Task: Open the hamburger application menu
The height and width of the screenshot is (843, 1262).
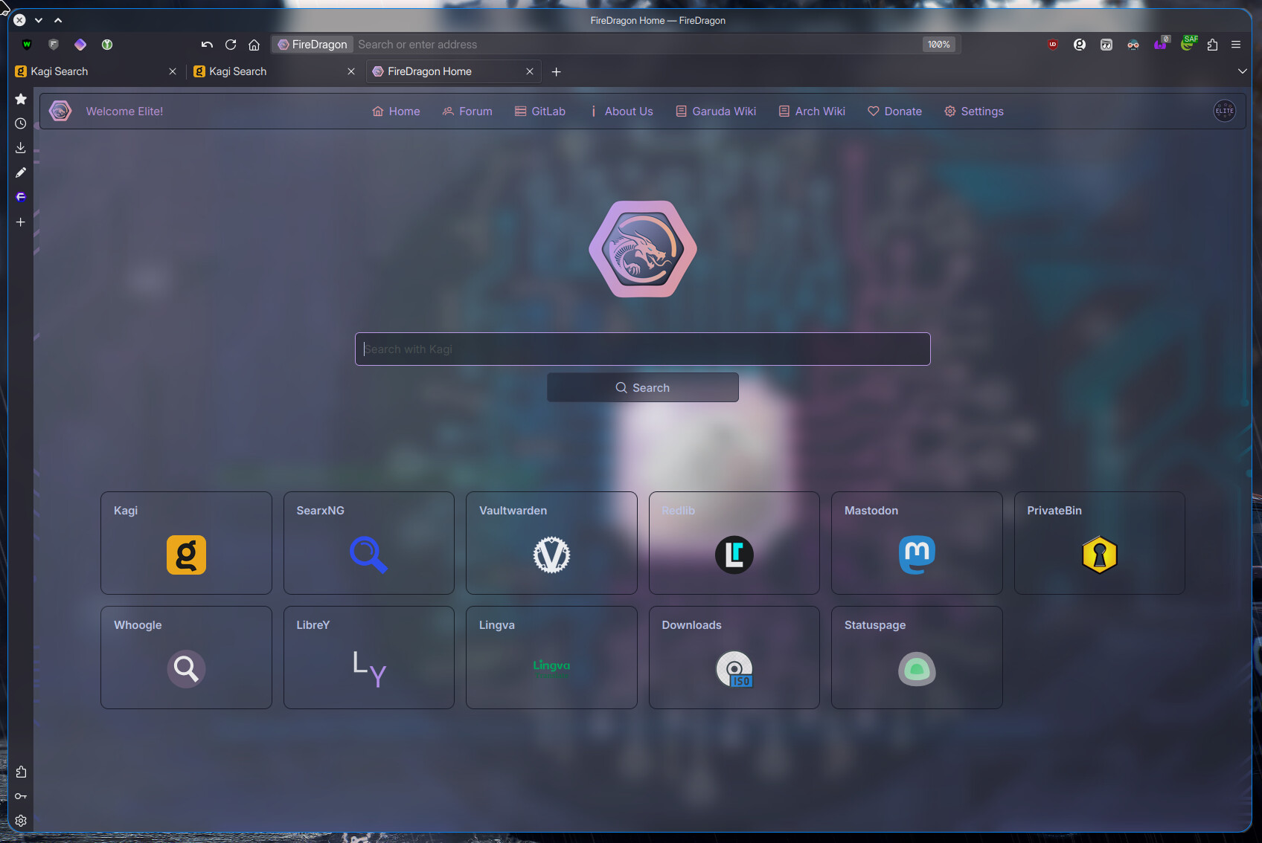Action: [x=1236, y=45]
